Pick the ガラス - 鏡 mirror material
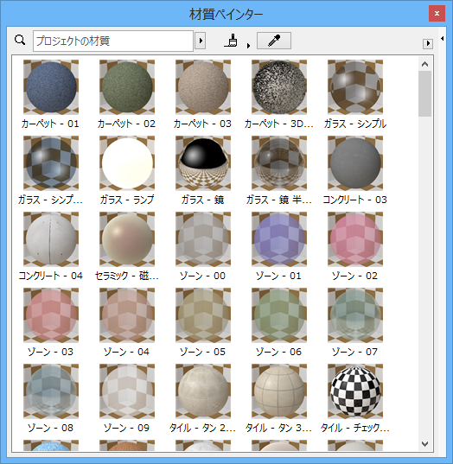Viewport: 453px width, 464px height. 203,163
